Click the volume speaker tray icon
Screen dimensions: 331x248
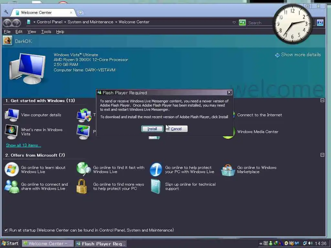[x=310, y=243]
